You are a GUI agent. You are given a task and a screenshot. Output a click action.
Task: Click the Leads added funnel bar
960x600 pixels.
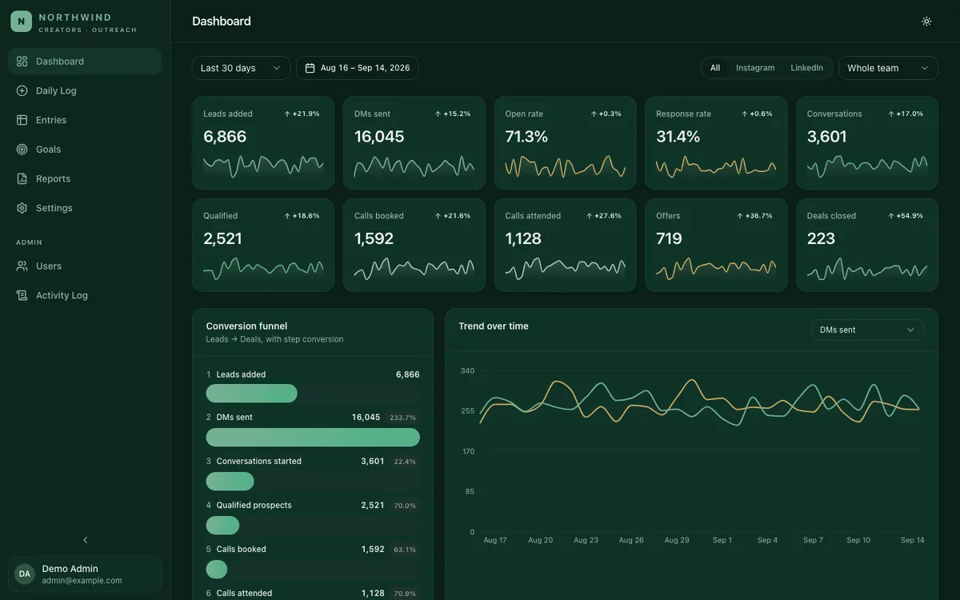point(251,394)
